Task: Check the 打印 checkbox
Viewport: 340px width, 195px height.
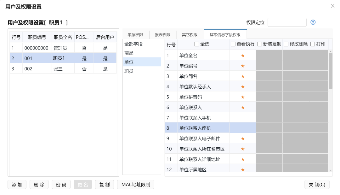Action: tap(312, 44)
